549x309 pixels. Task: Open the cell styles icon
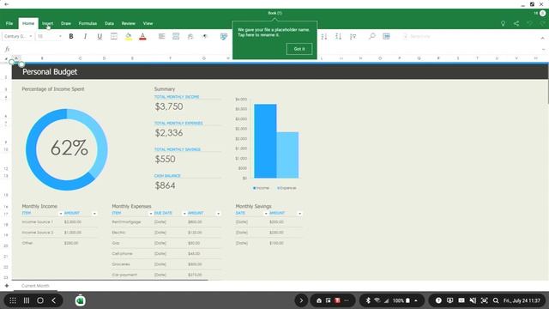(x=224, y=36)
